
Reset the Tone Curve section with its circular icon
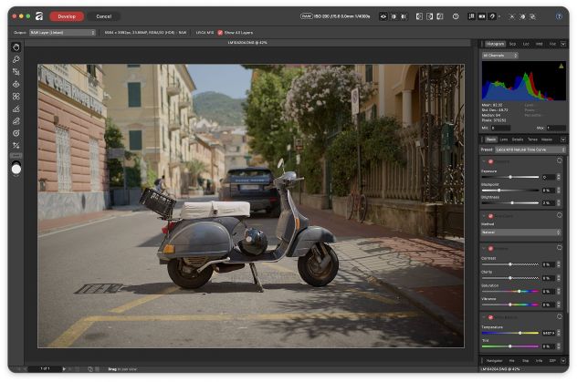[560, 215]
